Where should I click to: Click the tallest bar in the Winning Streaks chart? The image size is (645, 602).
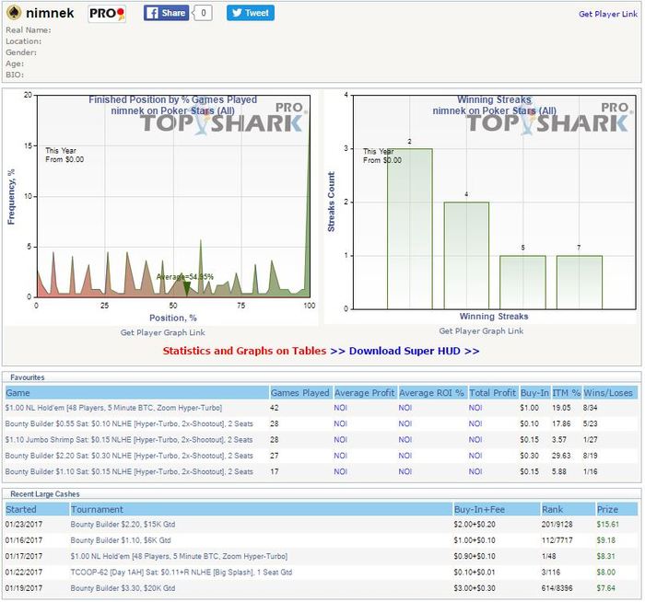410,229
